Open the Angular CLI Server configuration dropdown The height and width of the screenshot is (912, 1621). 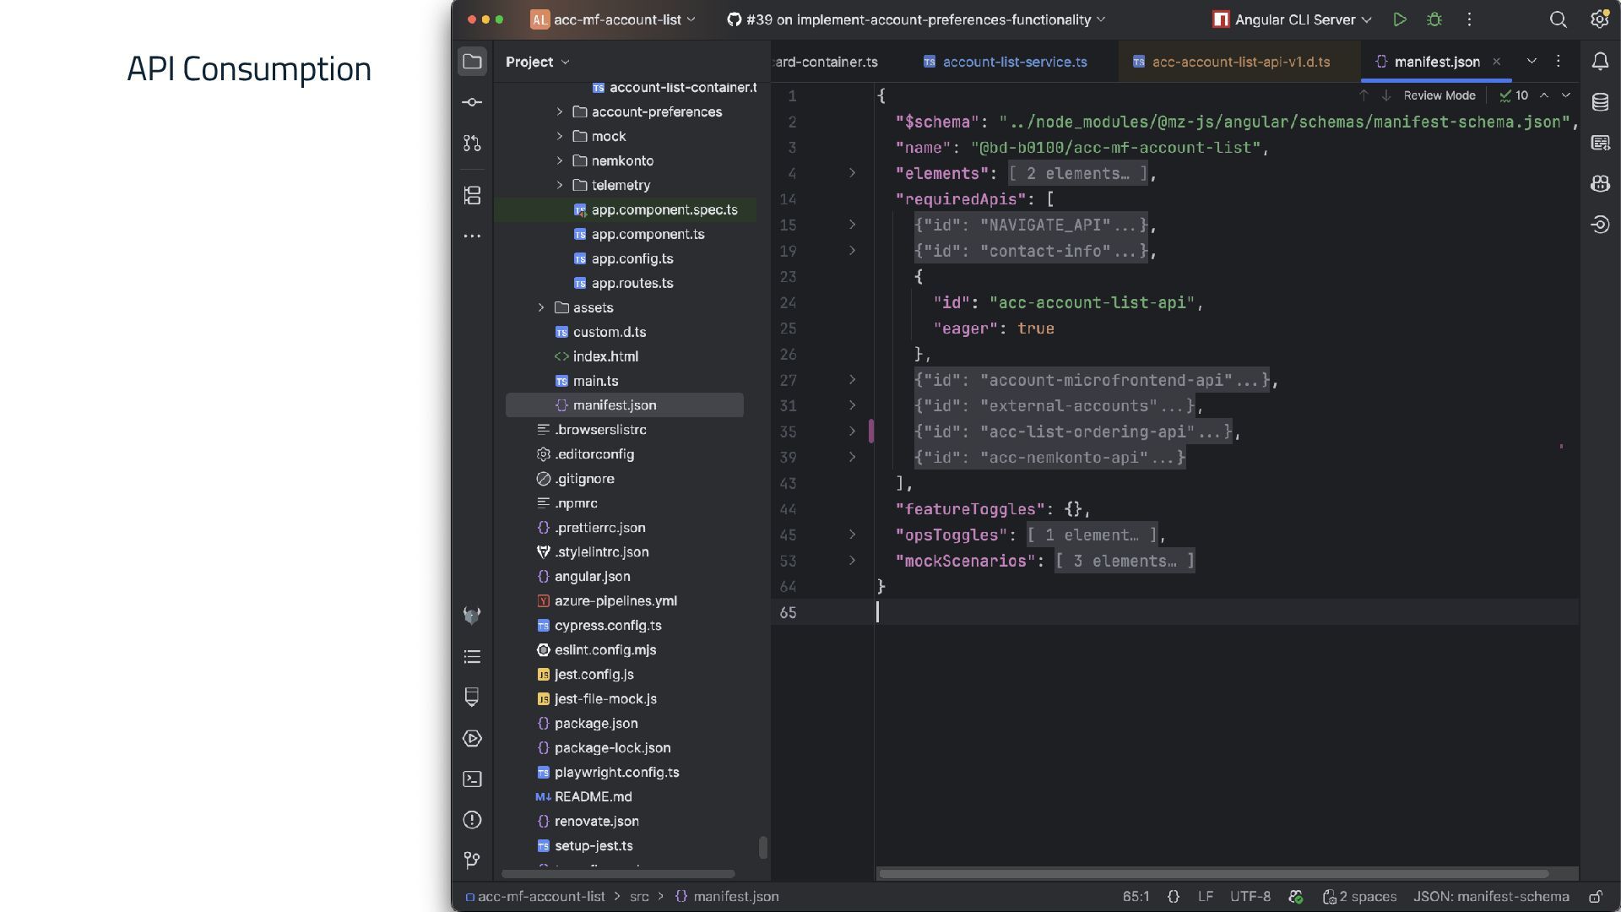(1292, 19)
